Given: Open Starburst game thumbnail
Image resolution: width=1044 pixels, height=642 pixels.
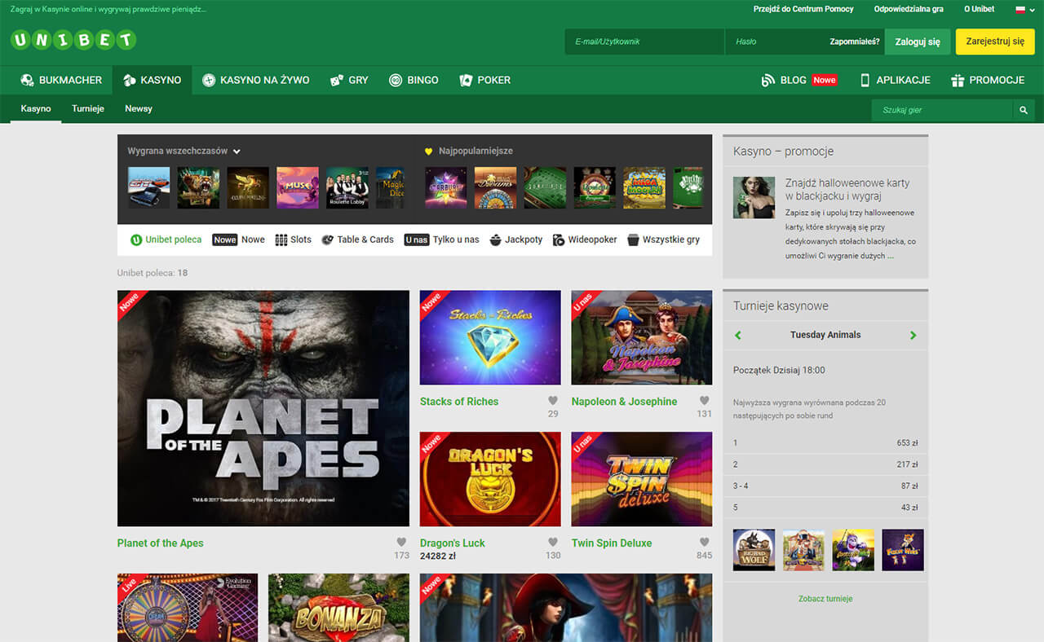Looking at the screenshot, I should (x=446, y=187).
